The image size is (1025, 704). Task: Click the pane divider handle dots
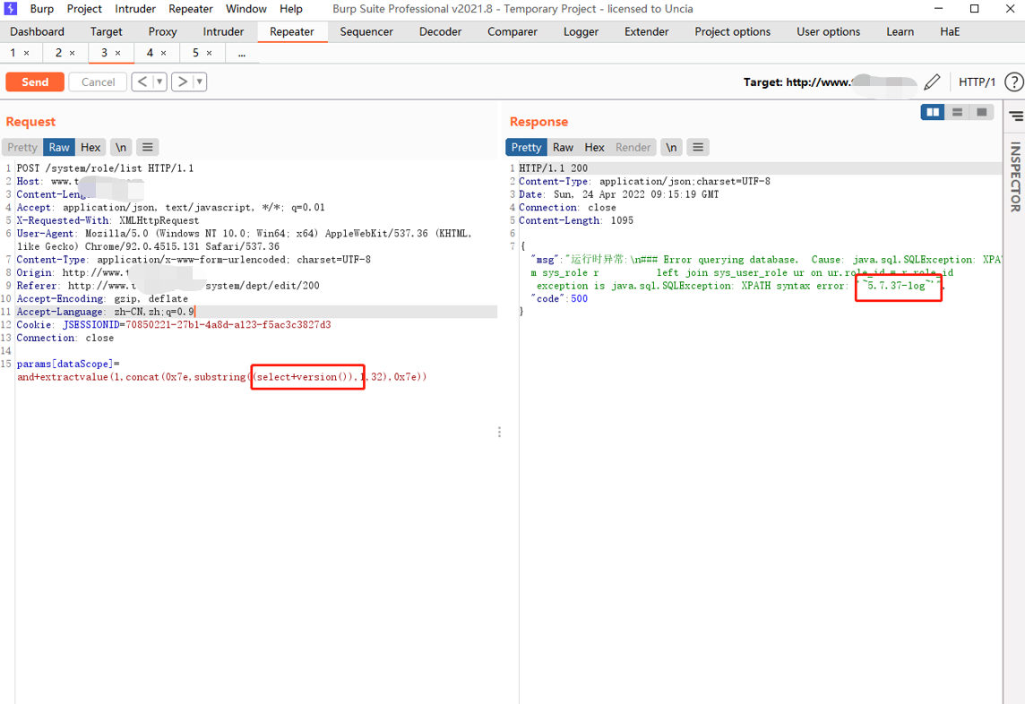(x=499, y=432)
